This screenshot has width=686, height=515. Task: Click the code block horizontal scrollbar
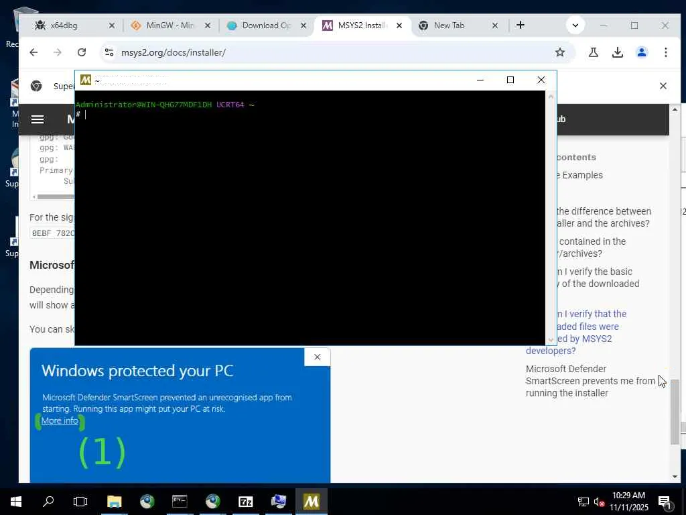(x=55, y=196)
